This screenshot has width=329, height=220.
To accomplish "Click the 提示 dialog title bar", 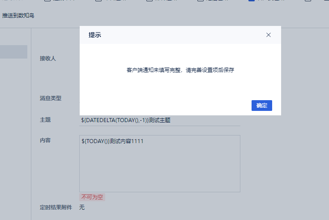I will 180,35.
